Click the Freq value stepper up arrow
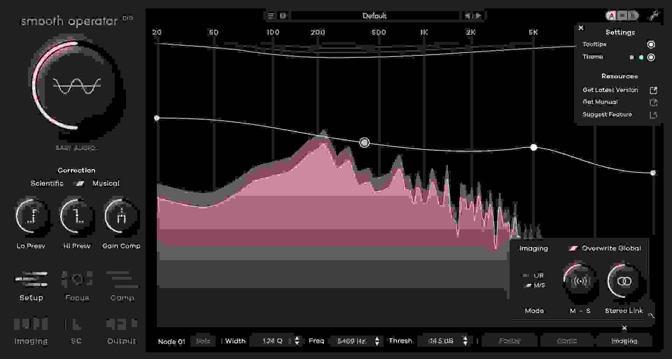 coord(377,338)
